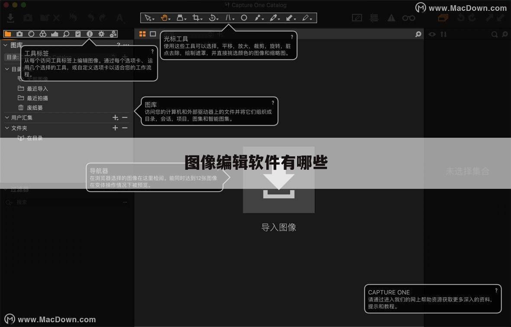
Task: Select 废纸篓 trash in catalog tree
Action: [35, 107]
